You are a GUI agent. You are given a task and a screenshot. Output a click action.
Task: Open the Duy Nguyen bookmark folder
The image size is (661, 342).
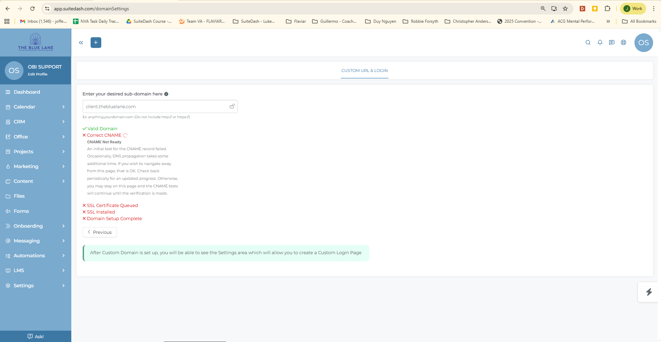[x=381, y=21]
